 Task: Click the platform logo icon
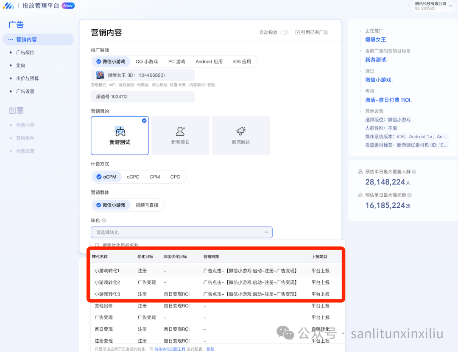tap(8, 6)
